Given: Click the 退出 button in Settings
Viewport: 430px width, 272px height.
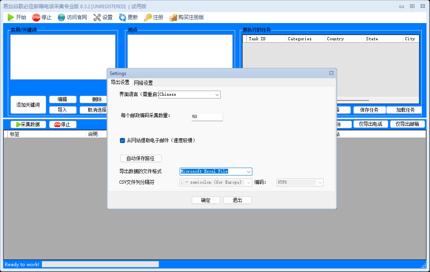Looking at the screenshot, I should [x=237, y=200].
